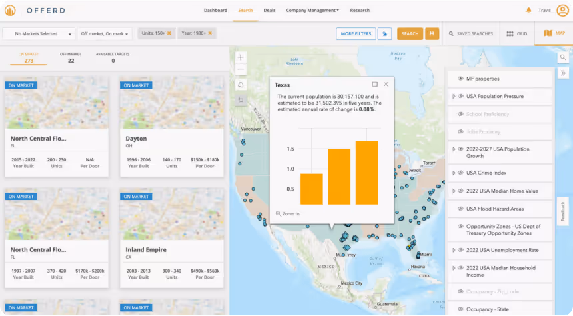Viewport: 573px width, 316px height.
Task: Collapse the layers panel with double chevron
Action: coord(563,73)
